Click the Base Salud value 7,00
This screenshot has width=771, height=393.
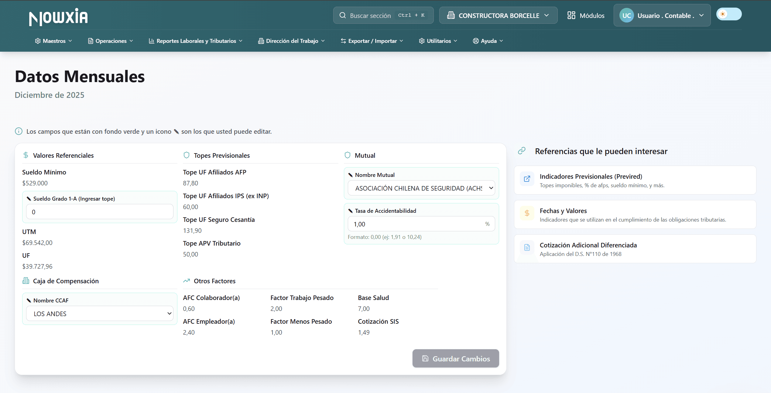tap(364, 309)
